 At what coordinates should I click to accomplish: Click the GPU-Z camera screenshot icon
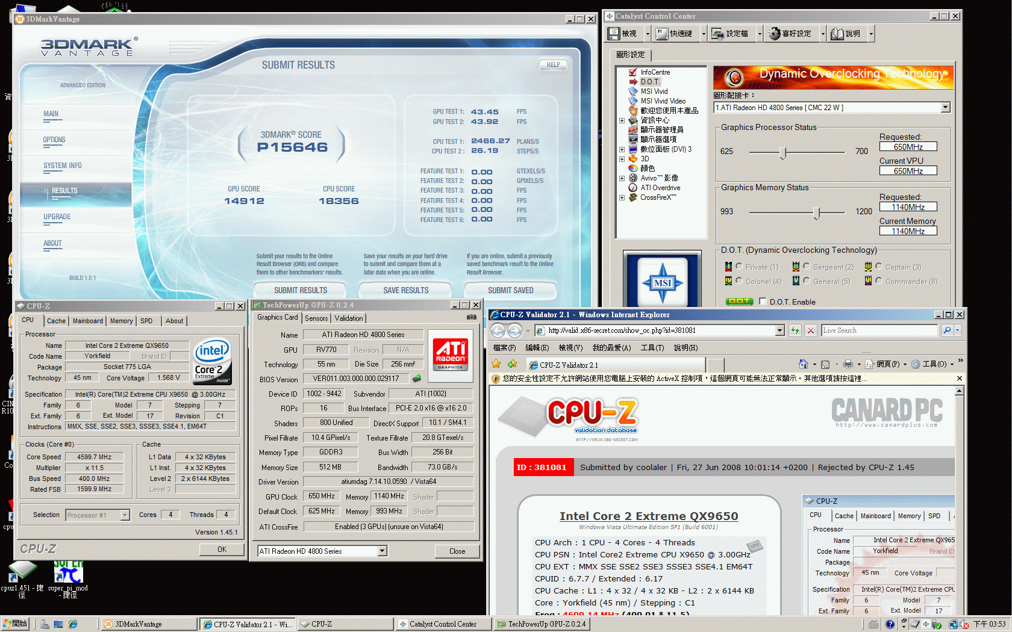(x=472, y=317)
